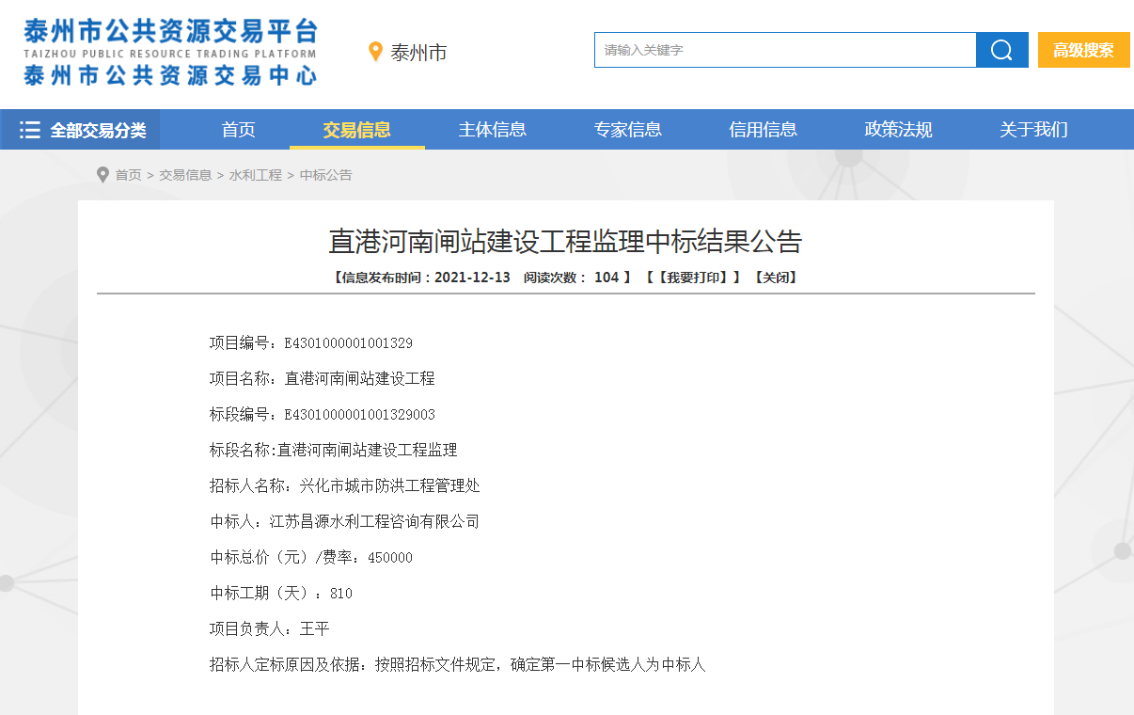Open 关于我们 navigation tab

[1034, 130]
